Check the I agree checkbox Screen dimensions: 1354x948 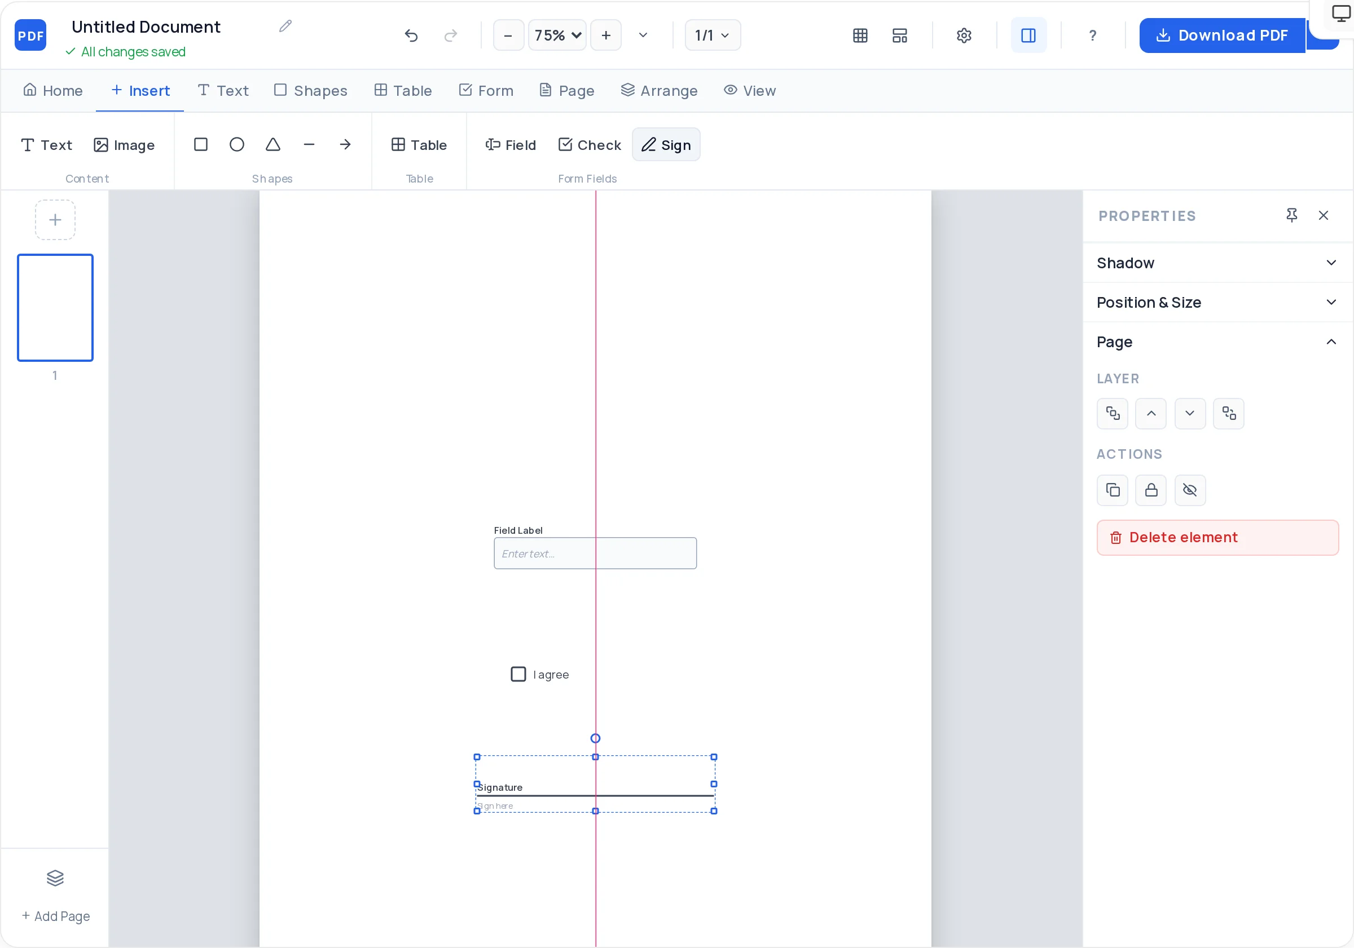click(x=518, y=674)
